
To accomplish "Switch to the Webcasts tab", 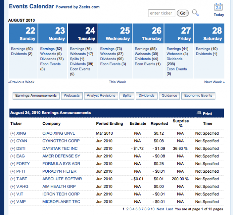I will (72, 96).
